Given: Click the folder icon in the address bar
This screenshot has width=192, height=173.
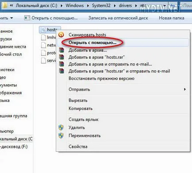Looking at the screenshot, I should [4, 5].
